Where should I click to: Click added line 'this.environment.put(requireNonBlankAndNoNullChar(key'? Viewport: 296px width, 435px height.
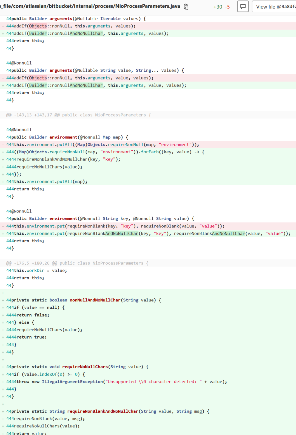pyautogui.click(x=148, y=234)
